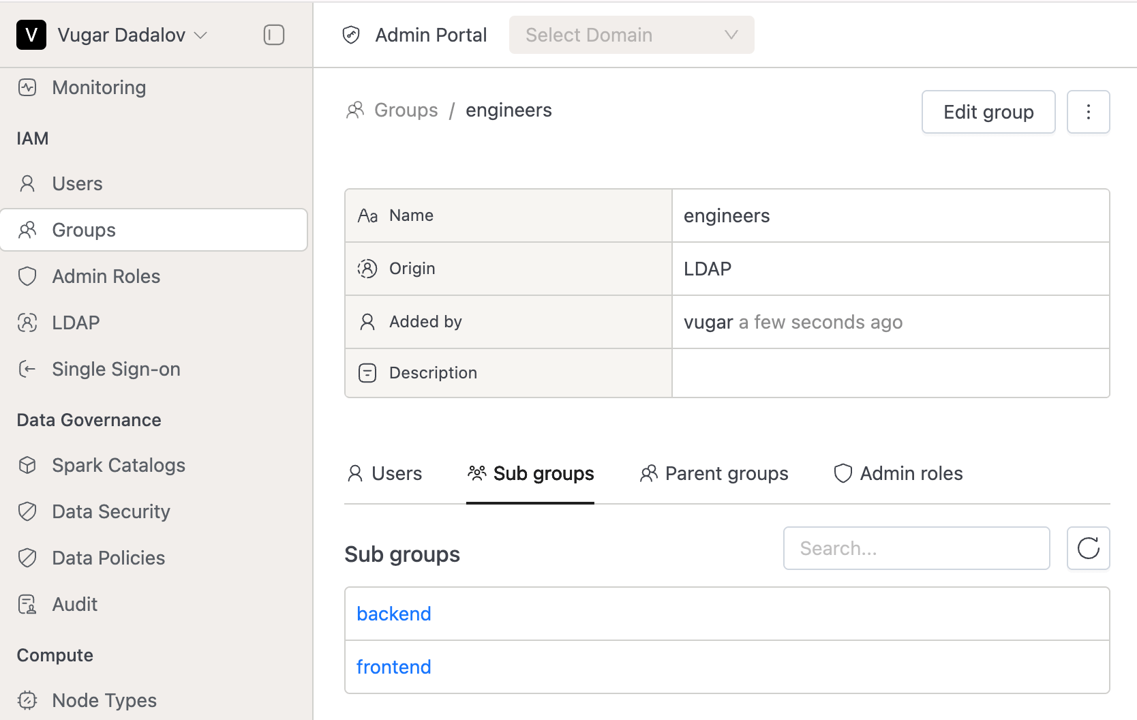
Task: Click the engineers name value
Action: click(727, 215)
